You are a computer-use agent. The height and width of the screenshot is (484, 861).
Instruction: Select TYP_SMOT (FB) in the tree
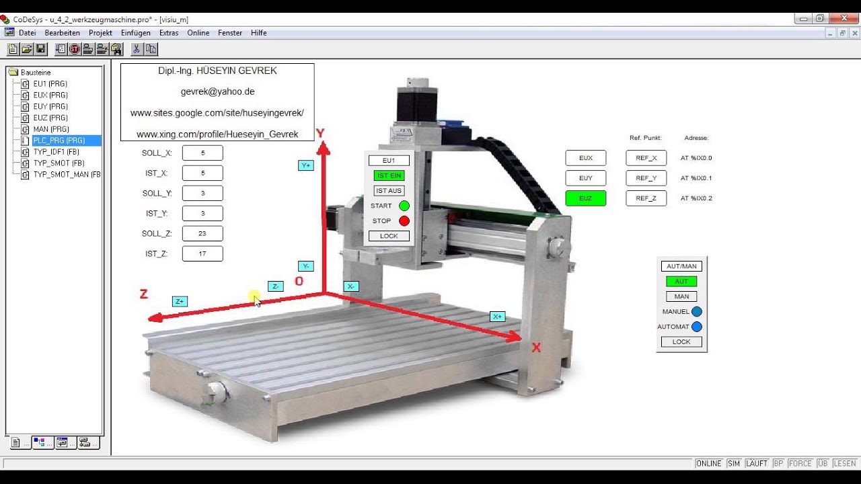[x=59, y=163]
